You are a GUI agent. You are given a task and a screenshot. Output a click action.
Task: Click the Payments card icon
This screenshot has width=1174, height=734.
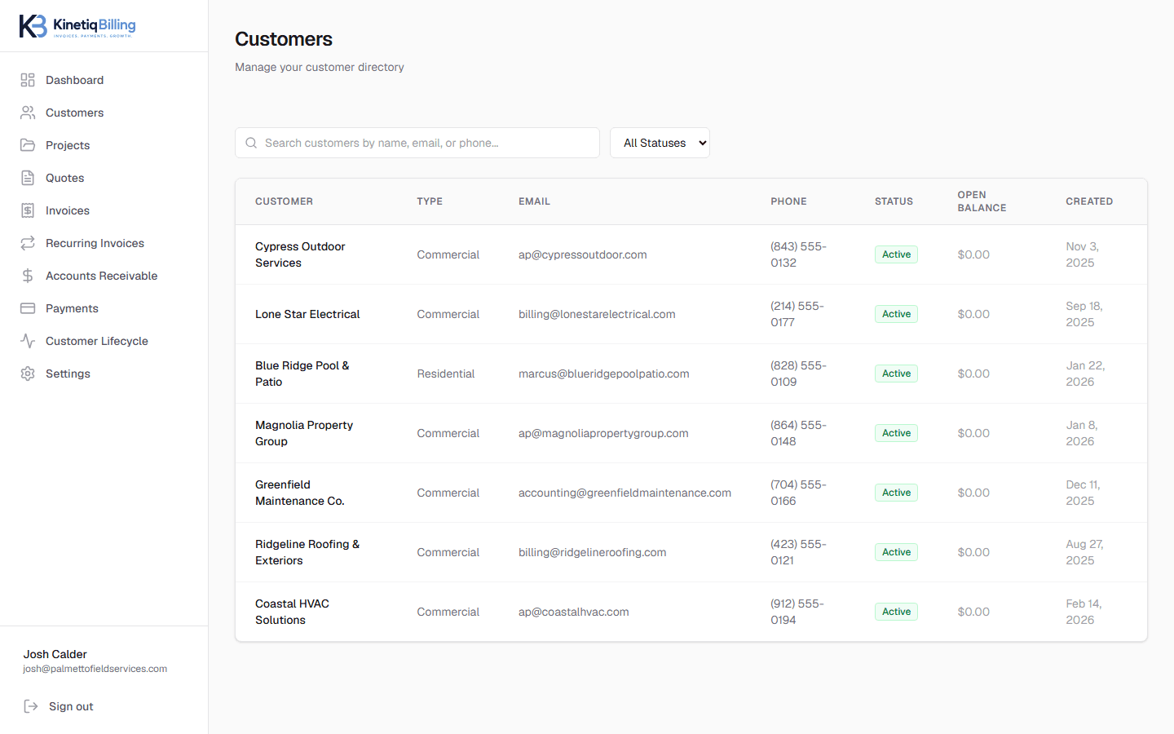(28, 308)
